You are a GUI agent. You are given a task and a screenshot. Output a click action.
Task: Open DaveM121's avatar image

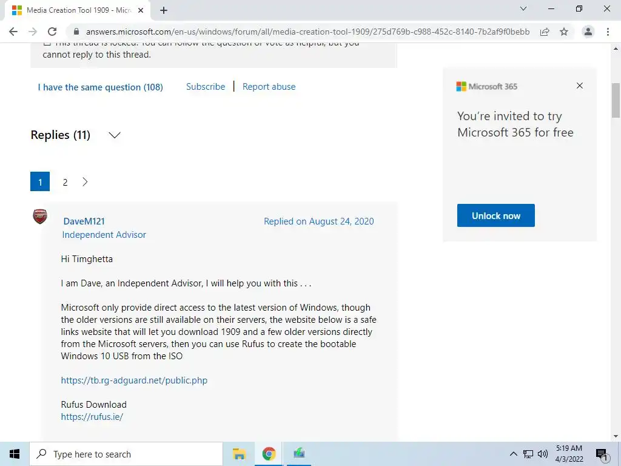[x=40, y=217]
